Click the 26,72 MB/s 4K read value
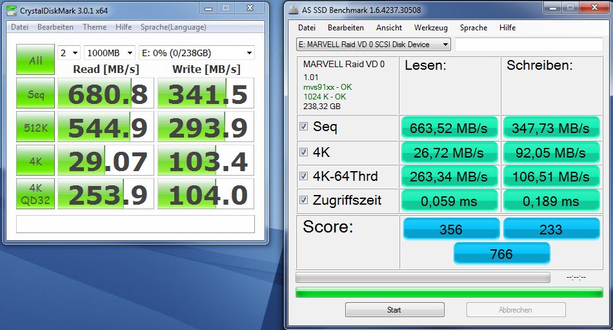This screenshot has width=613, height=330. point(450,152)
